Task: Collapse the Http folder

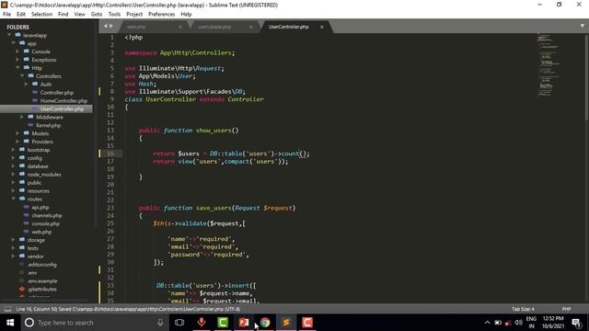Action: pyautogui.click(x=17, y=68)
